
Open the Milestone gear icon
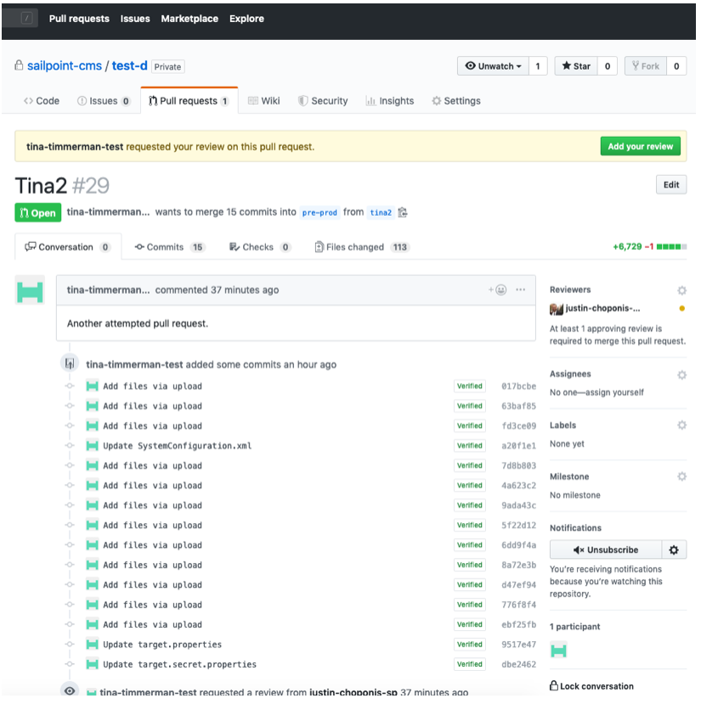tap(681, 477)
